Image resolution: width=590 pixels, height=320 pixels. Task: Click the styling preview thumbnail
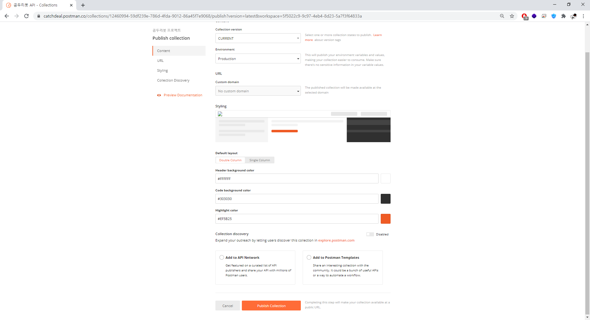point(303,126)
